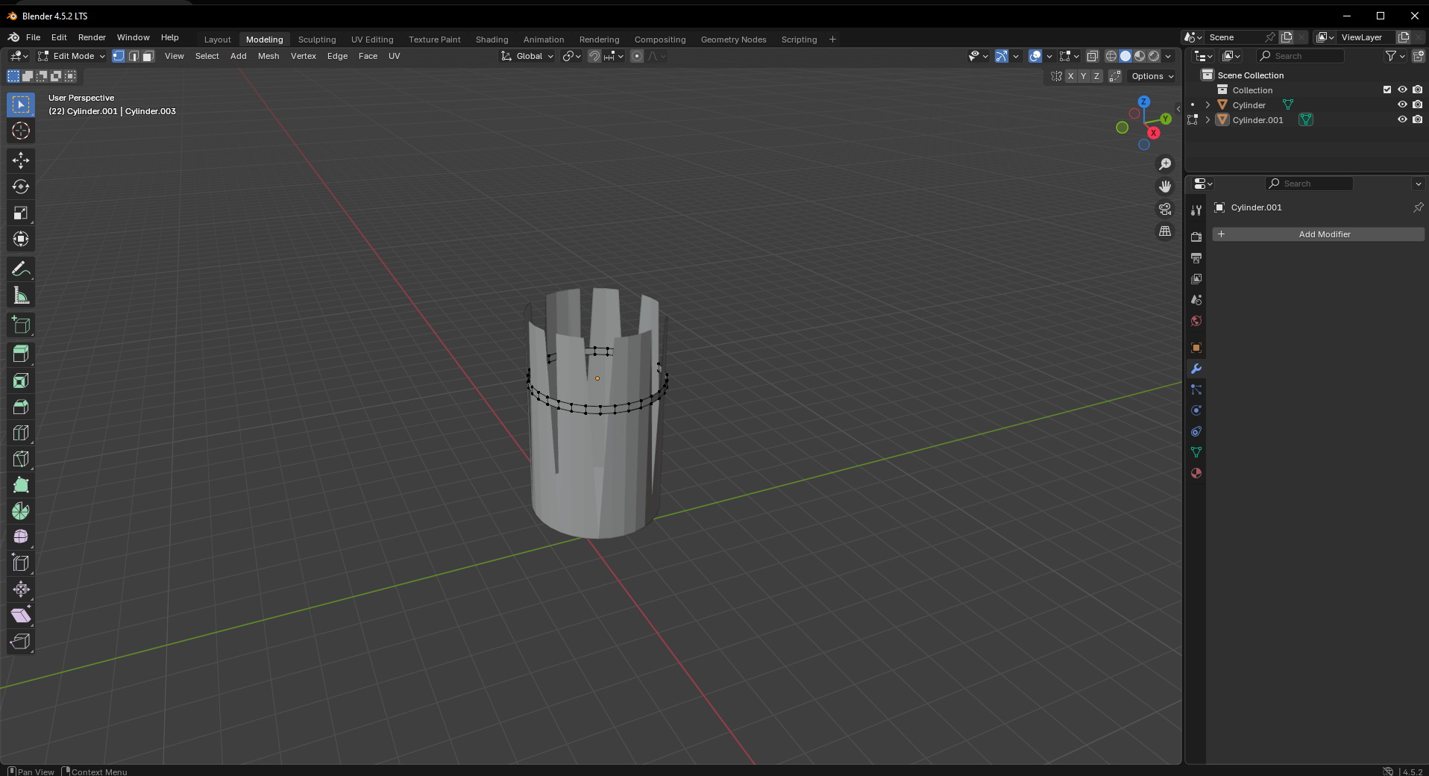
Task: Uncheck the Collection exclude checkbox
Action: (1387, 90)
